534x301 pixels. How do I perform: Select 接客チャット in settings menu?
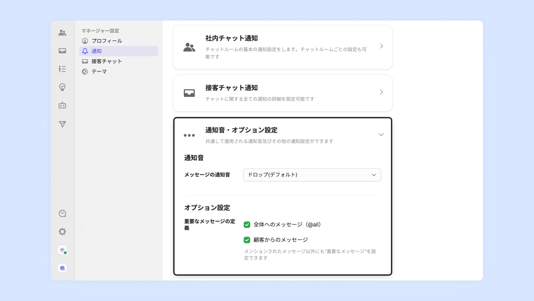tap(106, 61)
